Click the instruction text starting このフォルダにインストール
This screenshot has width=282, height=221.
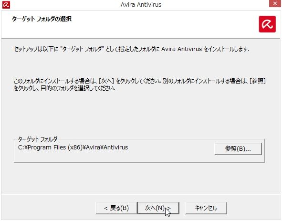click(139, 84)
